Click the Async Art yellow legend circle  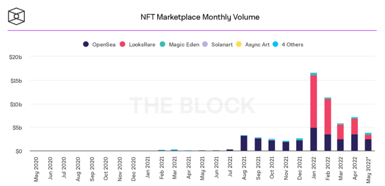(x=239, y=44)
